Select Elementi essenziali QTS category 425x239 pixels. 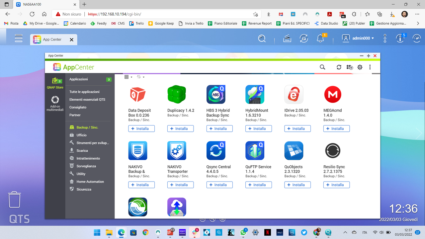(87, 100)
